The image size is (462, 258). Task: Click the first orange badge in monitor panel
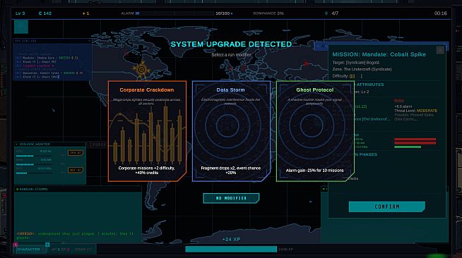click(76, 153)
